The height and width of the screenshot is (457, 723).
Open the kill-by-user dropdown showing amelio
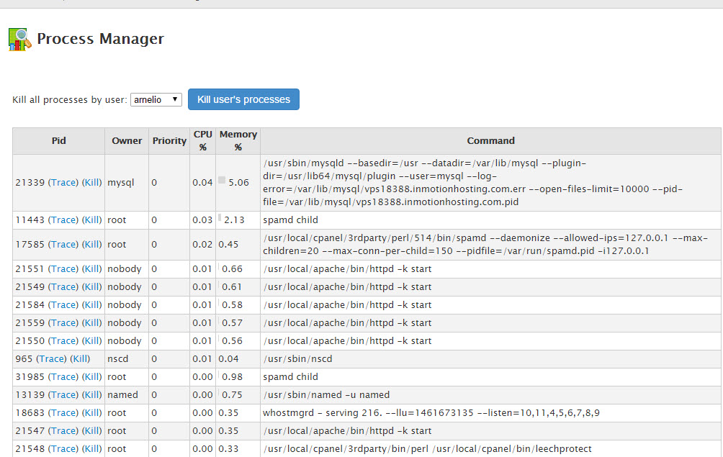pyautogui.click(x=156, y=99)
